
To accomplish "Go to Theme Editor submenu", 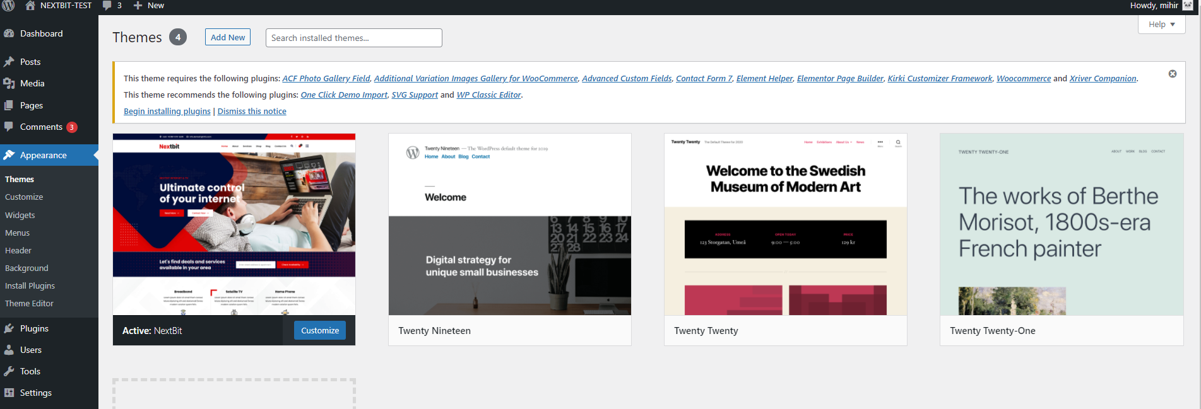I will click(x=29, y=303).
